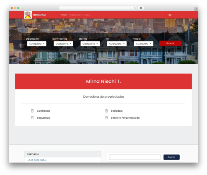The image size is (207, 175).
Task: Open the Propiedades menu item
Action: coord(75,15)
